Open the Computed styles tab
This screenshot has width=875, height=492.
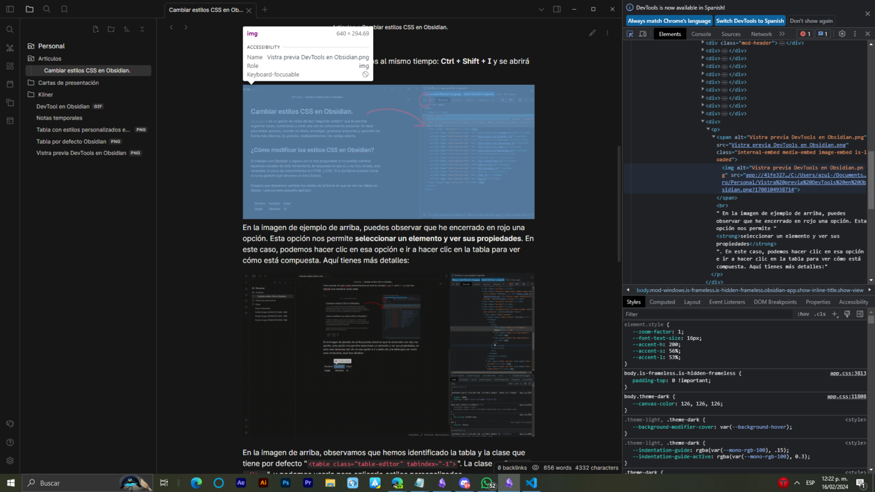click(x=662, y=302)
